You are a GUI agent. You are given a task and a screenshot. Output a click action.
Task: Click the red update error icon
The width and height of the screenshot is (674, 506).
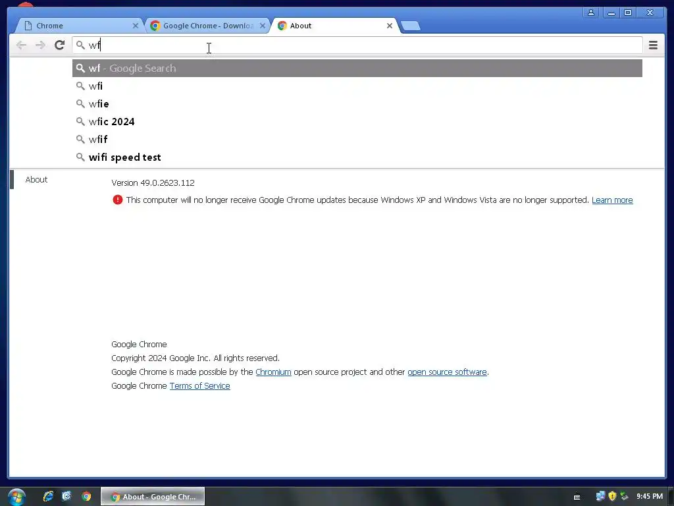pos(117,200)
